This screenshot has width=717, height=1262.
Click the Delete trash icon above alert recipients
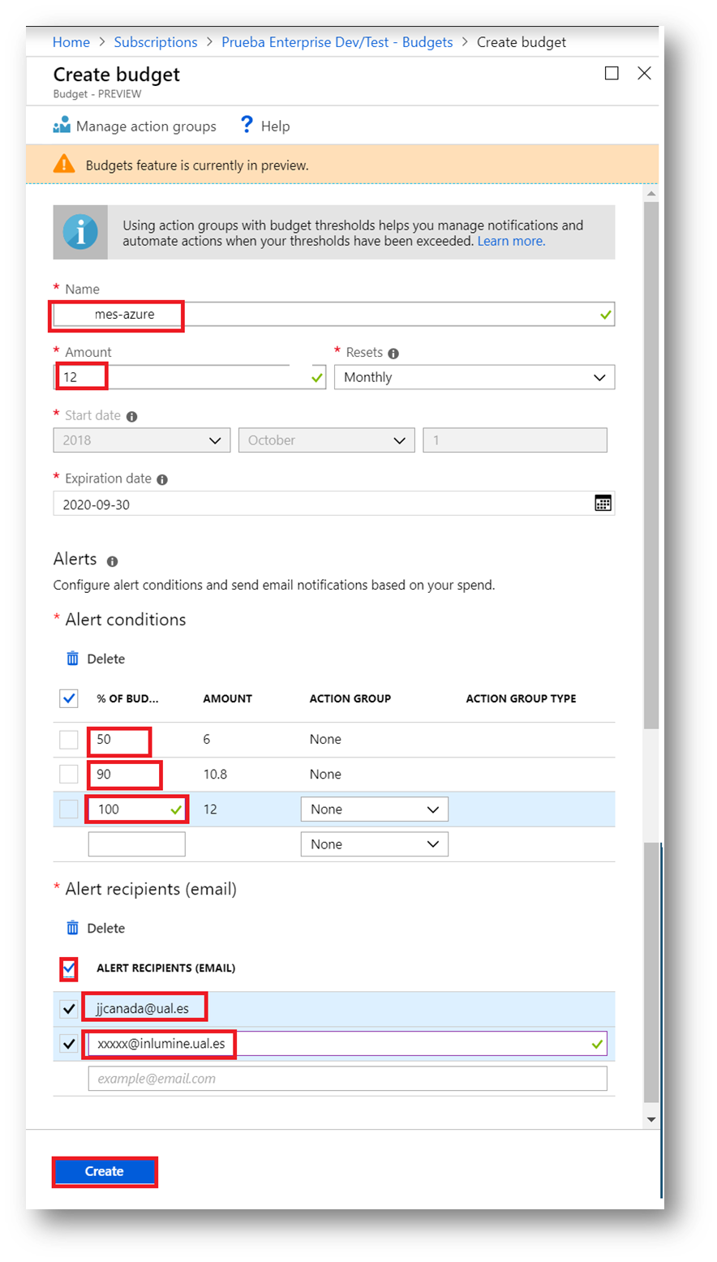pos(74,927)
